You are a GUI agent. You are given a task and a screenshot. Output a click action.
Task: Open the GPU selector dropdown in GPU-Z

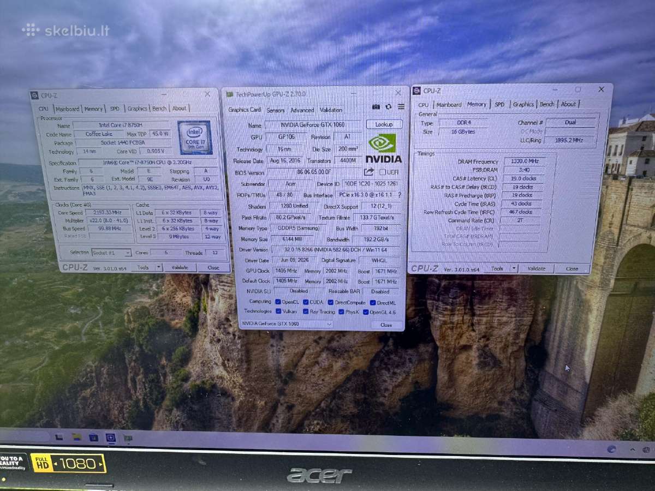tap(287, 324)
